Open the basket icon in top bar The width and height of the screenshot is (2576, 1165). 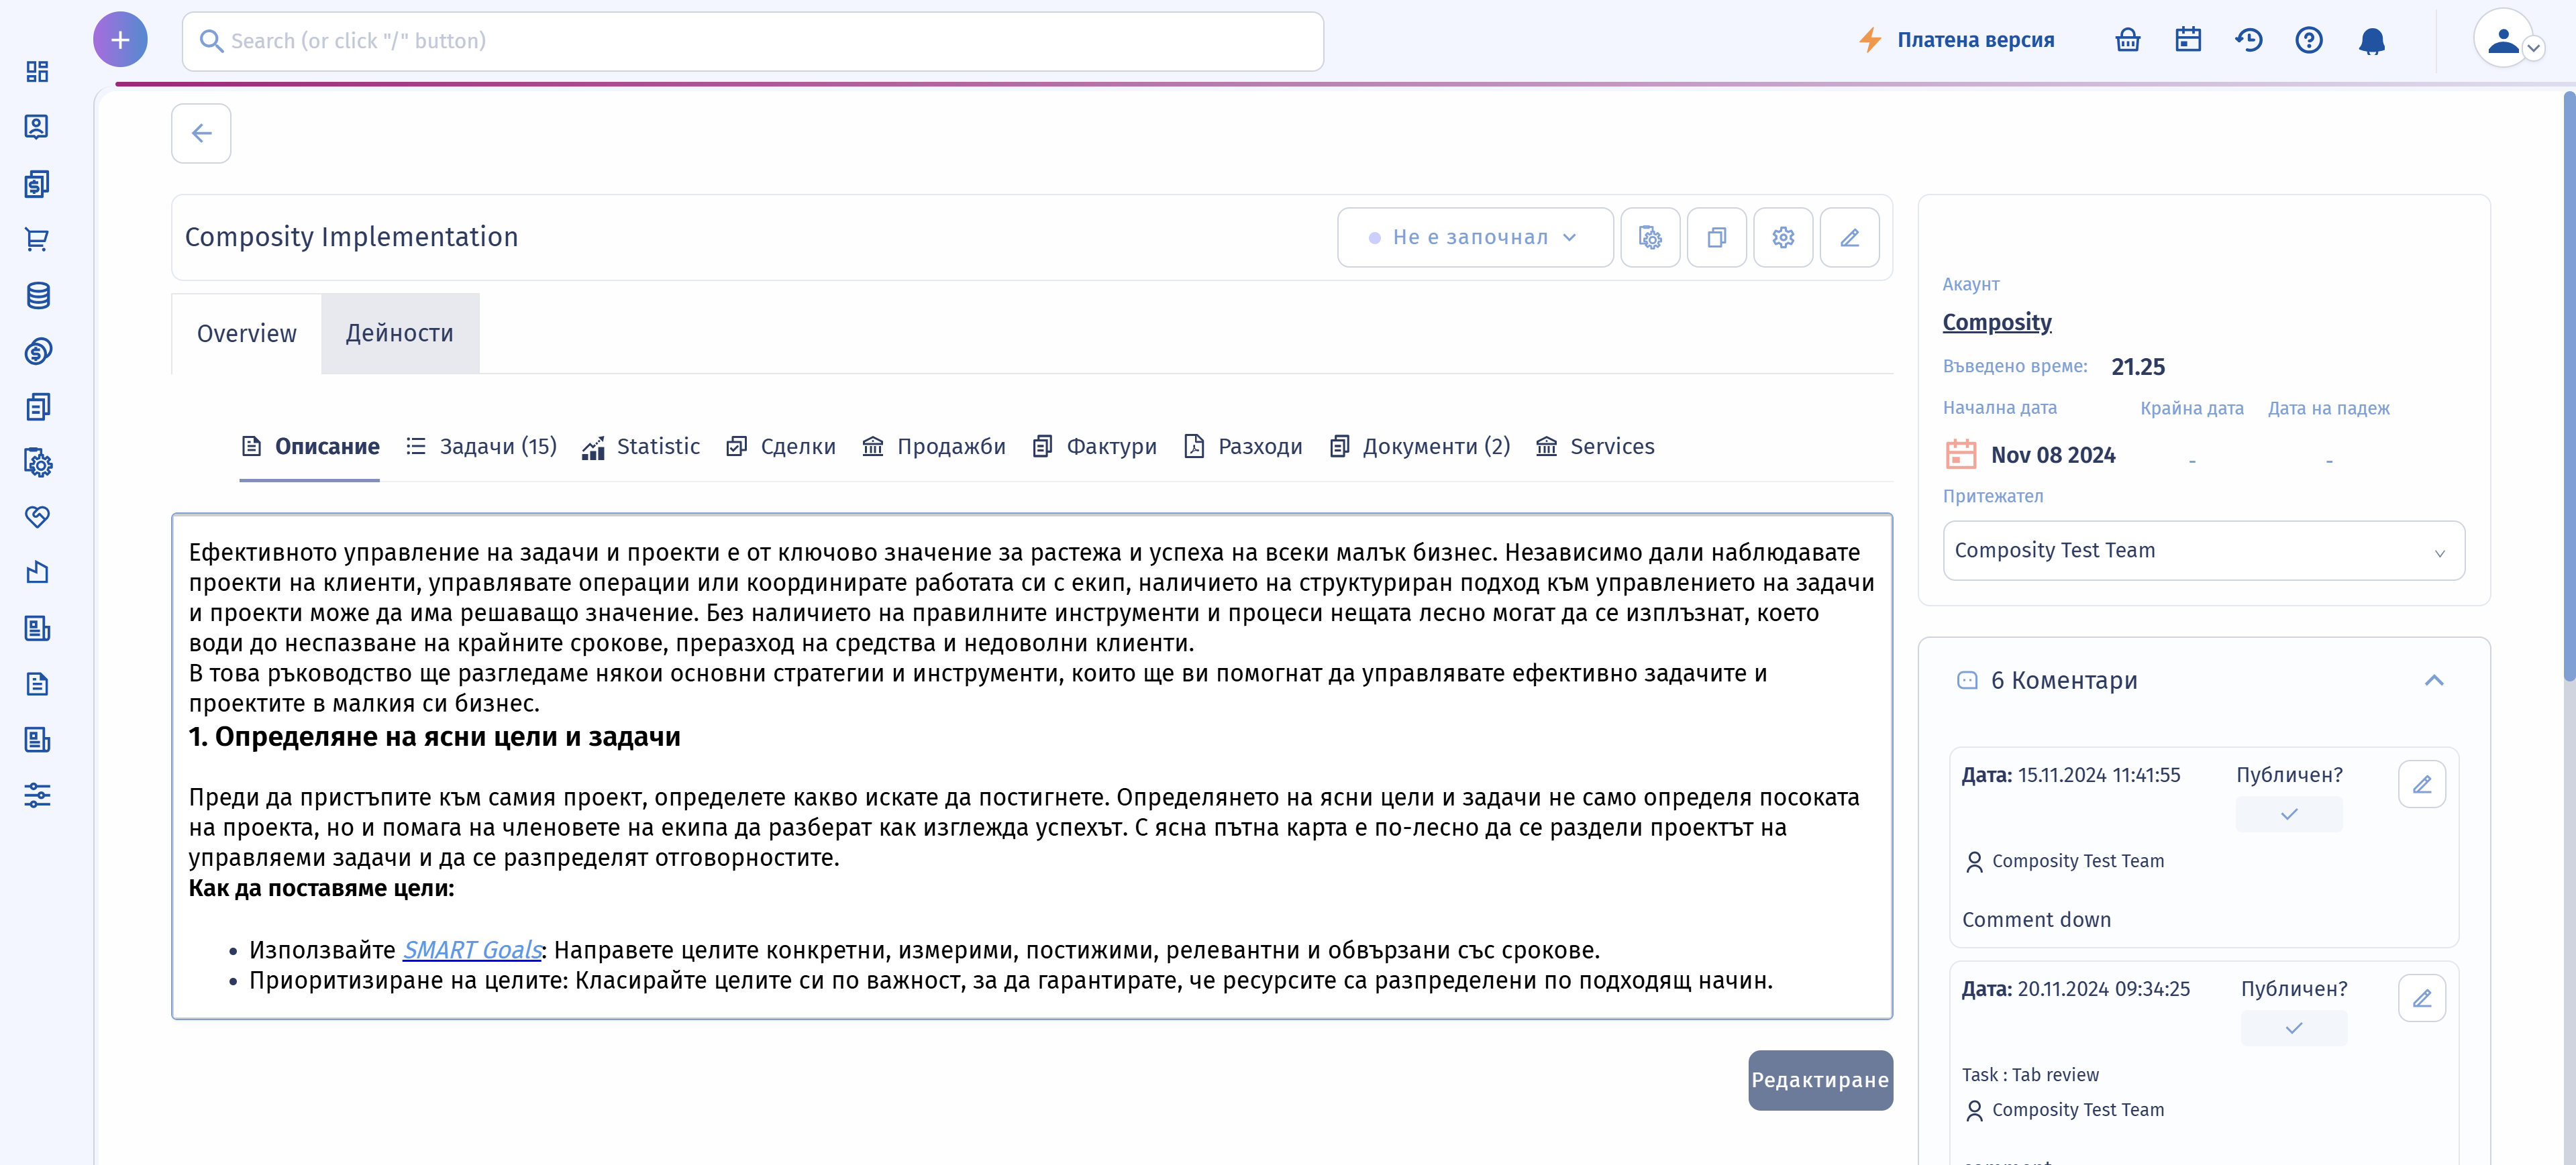click(2127, 40)
